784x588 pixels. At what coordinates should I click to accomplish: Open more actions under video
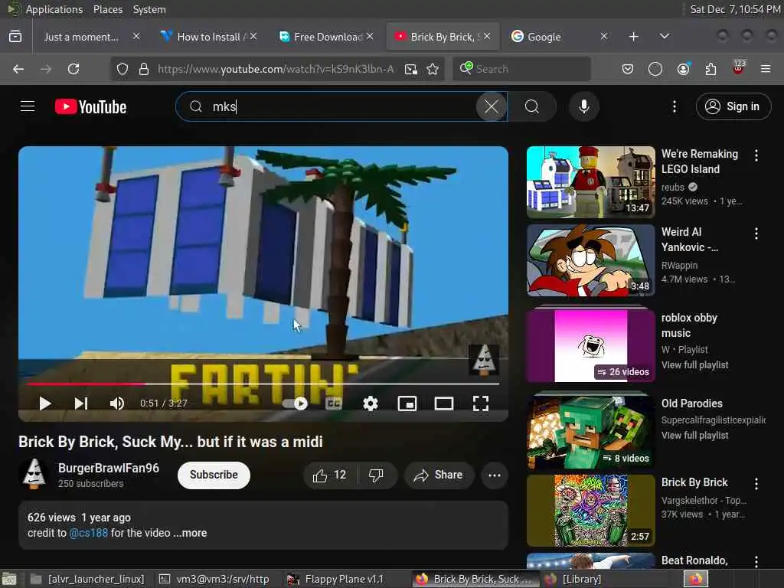pyautogui.click(x=495, y=475)
